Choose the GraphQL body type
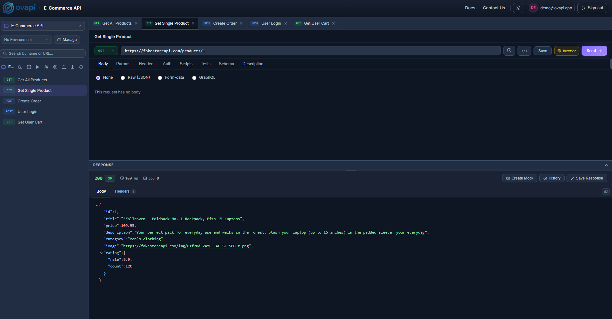 point(194,77)
